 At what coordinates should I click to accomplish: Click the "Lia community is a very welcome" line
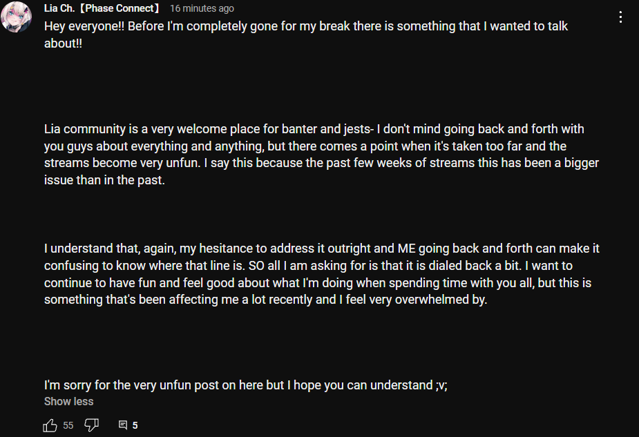[314, 129]
